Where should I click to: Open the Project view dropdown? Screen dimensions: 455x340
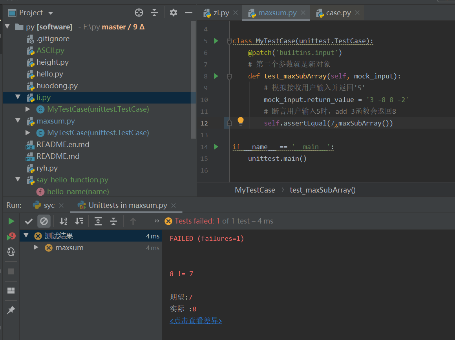[51, 13]
